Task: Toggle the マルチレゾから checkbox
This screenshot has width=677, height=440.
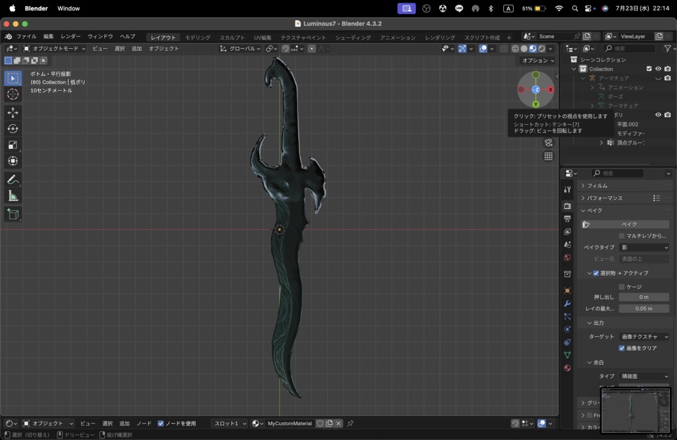Action: tap(622, 236)
